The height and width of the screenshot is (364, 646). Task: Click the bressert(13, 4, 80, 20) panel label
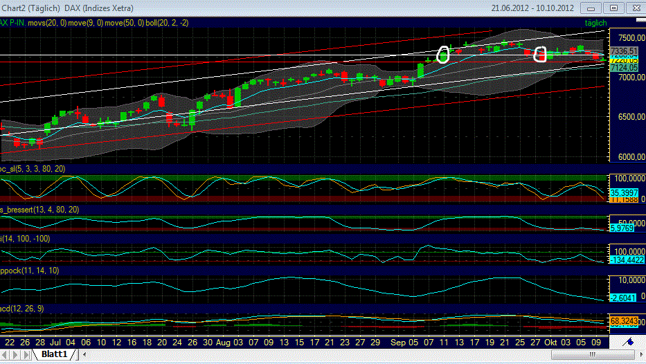point(39,210)
